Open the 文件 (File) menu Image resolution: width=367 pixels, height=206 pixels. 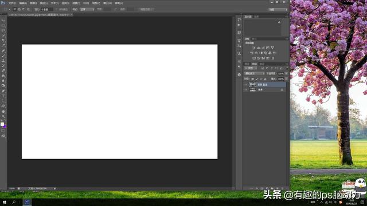12,3
